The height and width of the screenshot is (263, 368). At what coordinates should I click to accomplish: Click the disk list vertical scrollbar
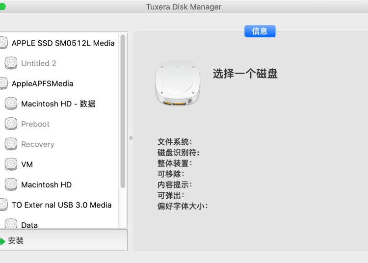[123, 110]
